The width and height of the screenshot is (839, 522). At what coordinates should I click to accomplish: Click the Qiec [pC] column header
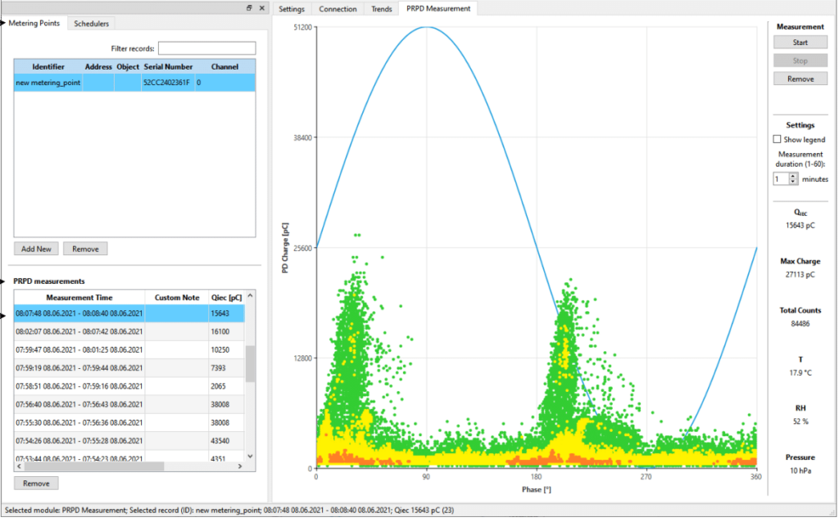click(x=226, y=298)
